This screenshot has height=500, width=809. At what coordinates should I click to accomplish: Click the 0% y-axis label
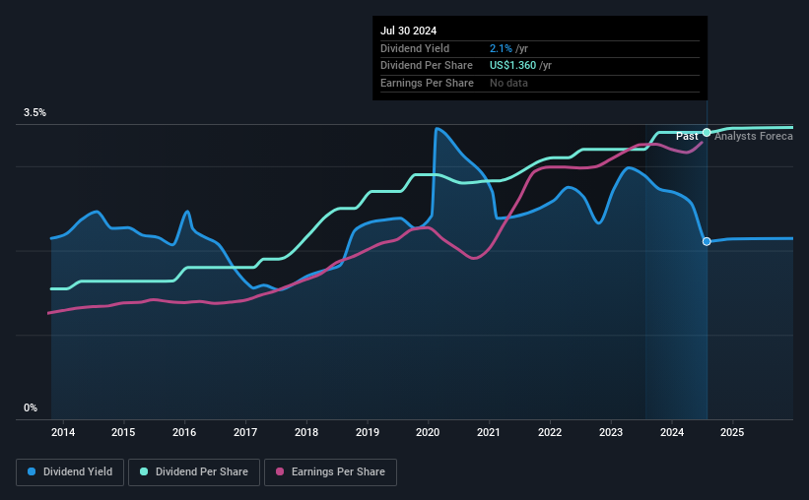[31, 407]
